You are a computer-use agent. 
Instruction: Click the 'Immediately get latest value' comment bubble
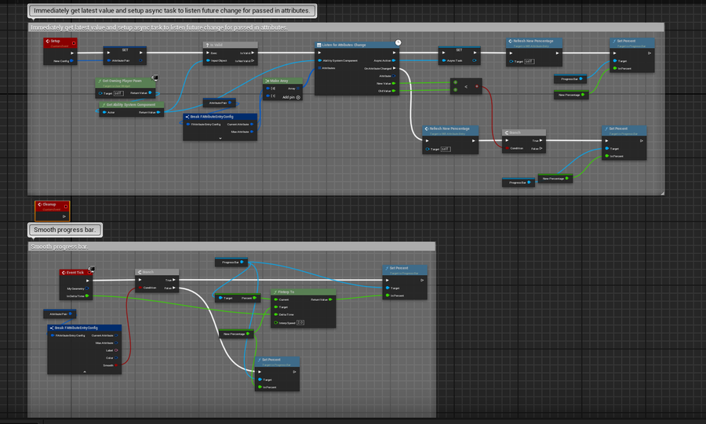tap(172, 11)
